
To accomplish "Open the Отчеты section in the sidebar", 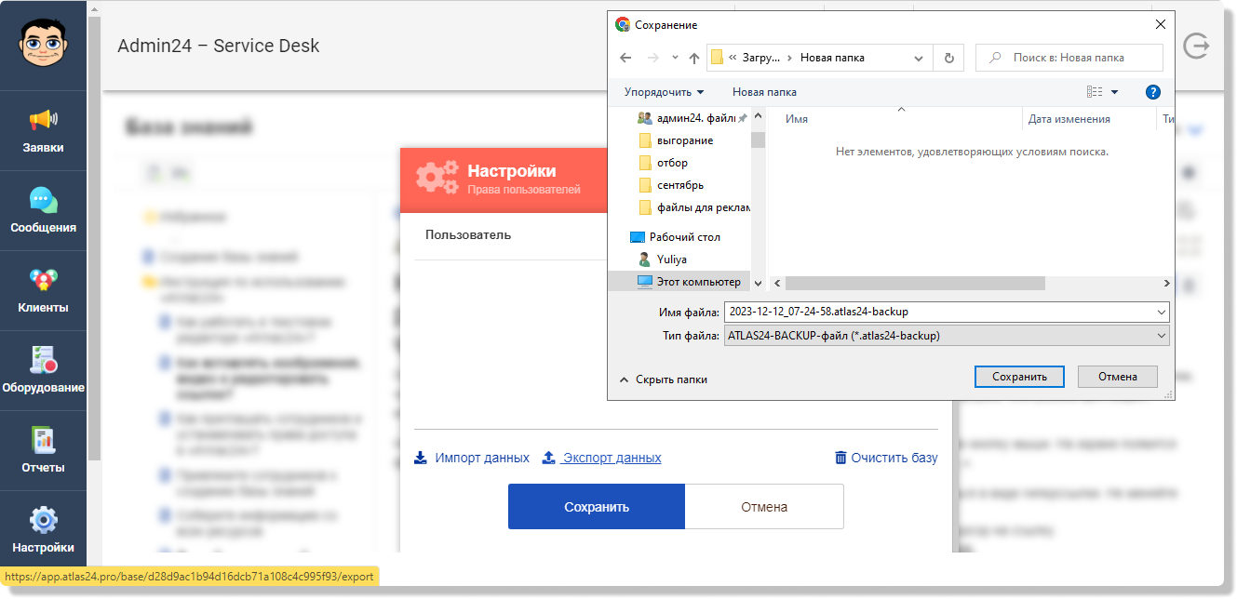I will click(43, 451).
